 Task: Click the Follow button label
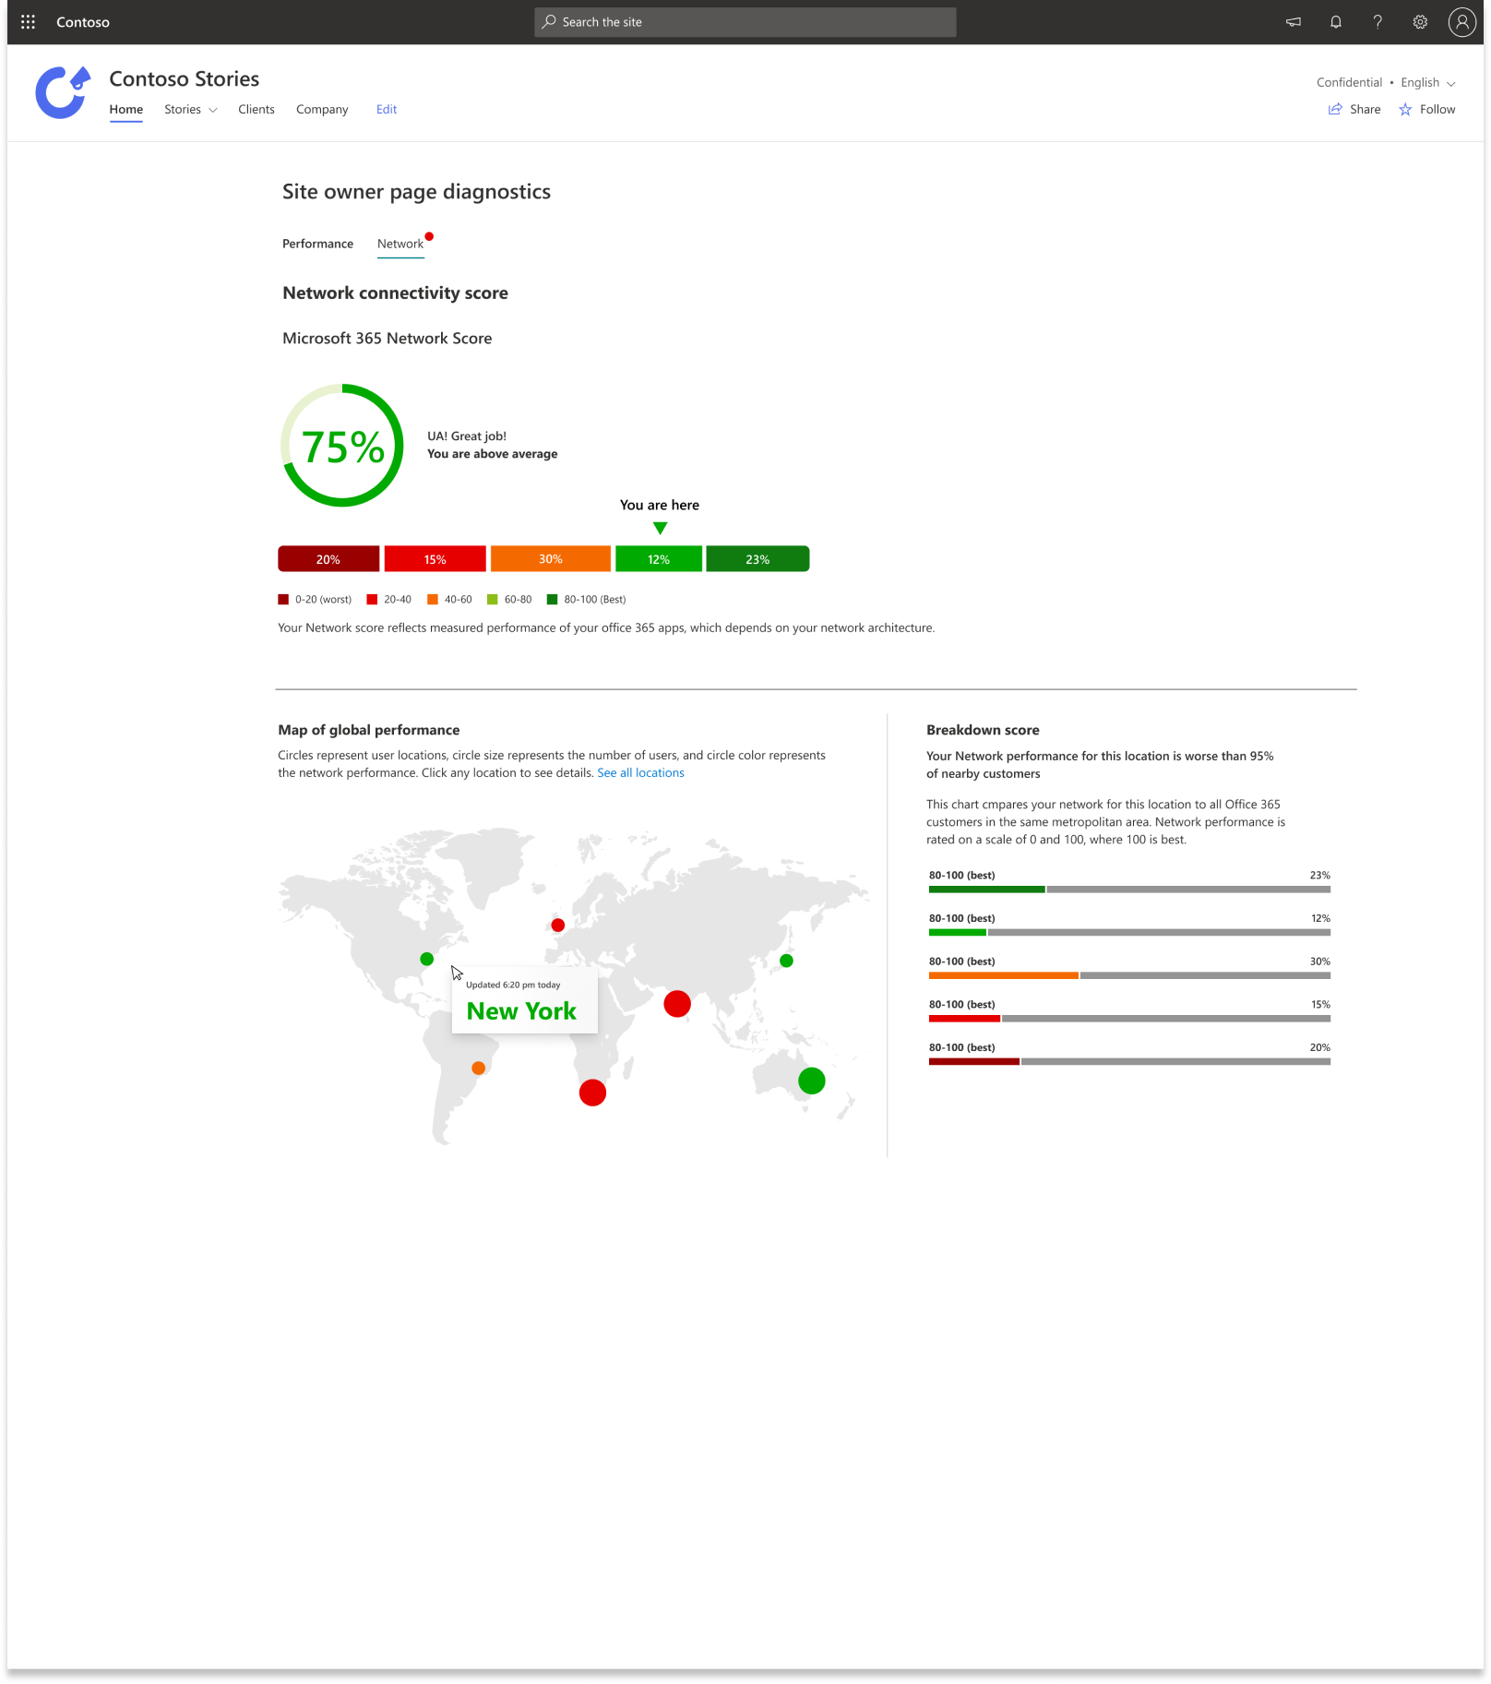coord(1437,109)
